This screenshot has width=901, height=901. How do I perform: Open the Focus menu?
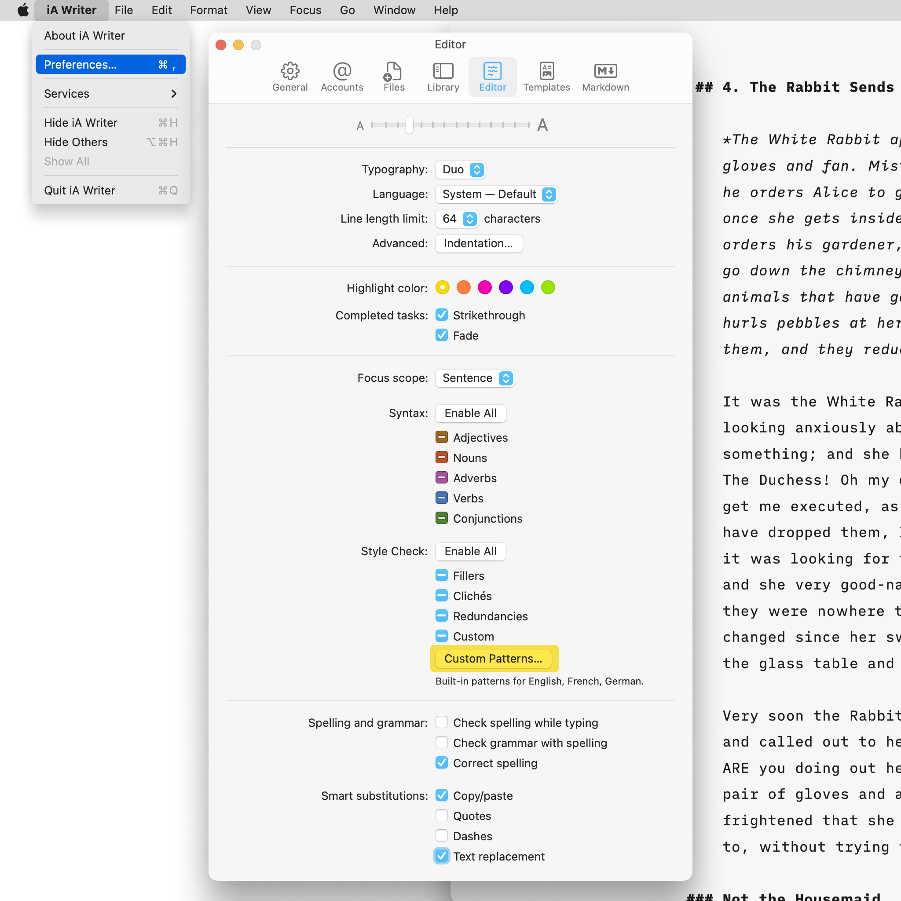coord(305,10)
